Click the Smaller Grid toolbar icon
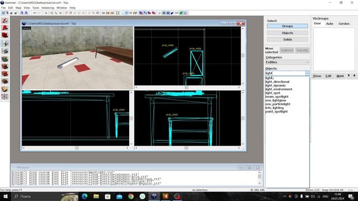Screen dimensions: 358x201 (11, 13)
